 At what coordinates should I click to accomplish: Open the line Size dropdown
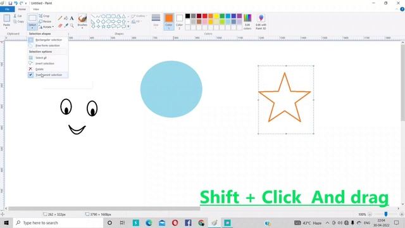coord(156,22)
